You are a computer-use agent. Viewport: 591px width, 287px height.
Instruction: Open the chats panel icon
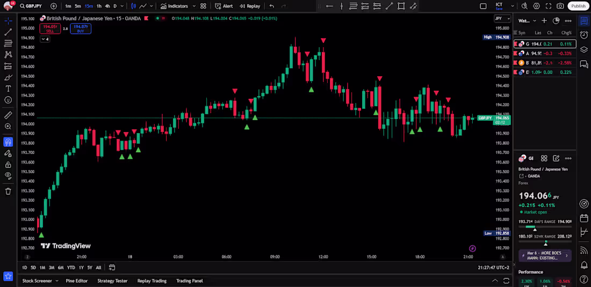pos(584,64)
